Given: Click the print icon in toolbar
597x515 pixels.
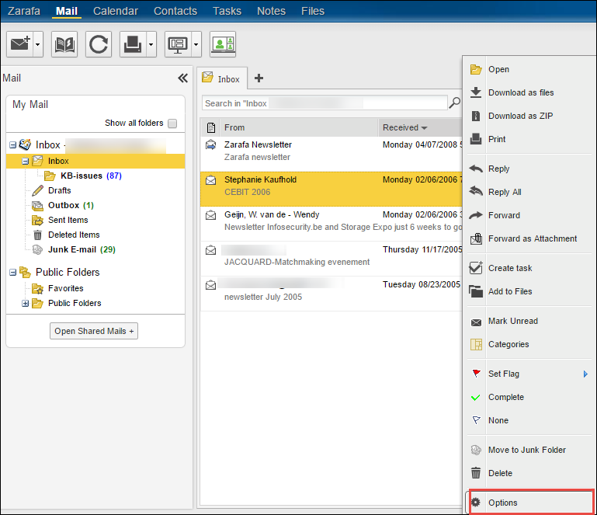Looking at the screenshot, I should [x=133, y=44].
